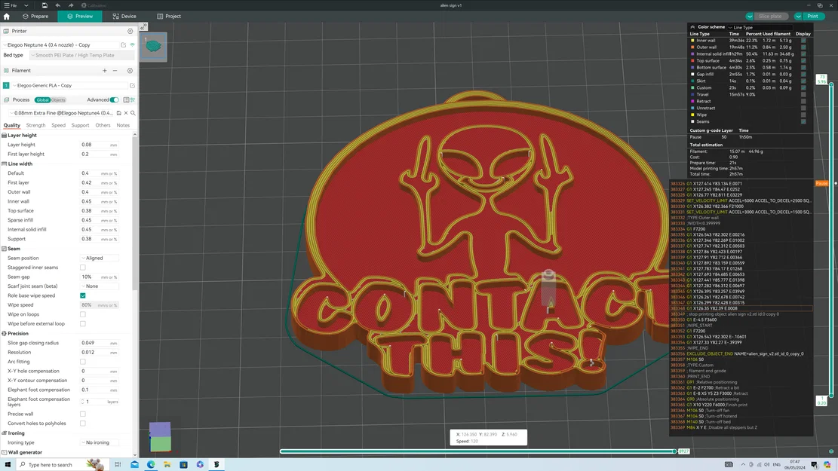Viewport: 838px width, 471px height.
Task: Open File Explorer in the taskbar
Action: (167, 464)
